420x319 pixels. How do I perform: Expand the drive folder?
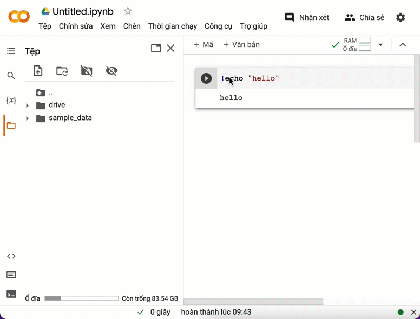pos(27,105)
